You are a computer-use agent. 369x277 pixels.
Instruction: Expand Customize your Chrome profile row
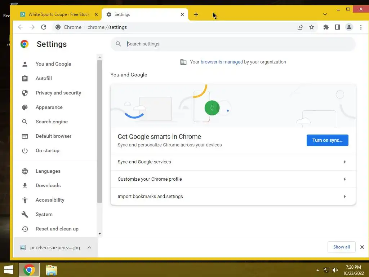(x=233, y=179)
